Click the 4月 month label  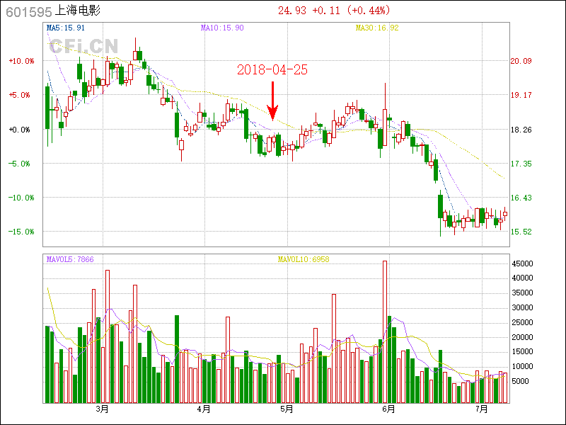click(x=204, y=409)
